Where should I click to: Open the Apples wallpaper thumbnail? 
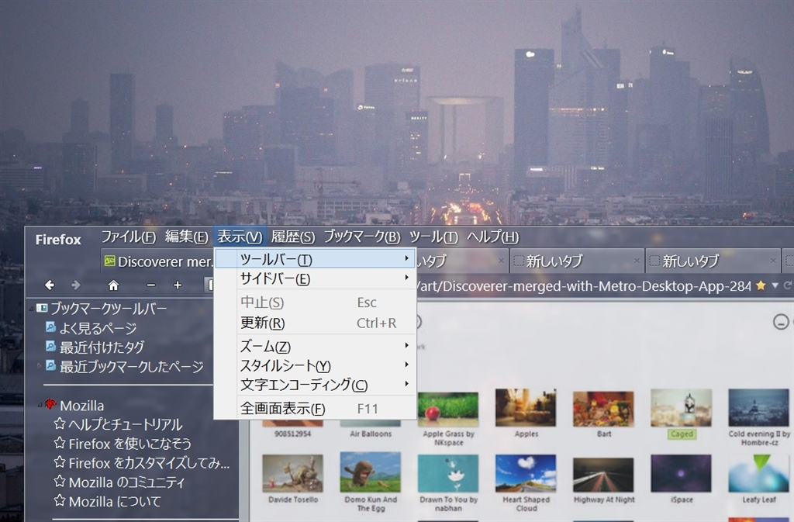526,407
